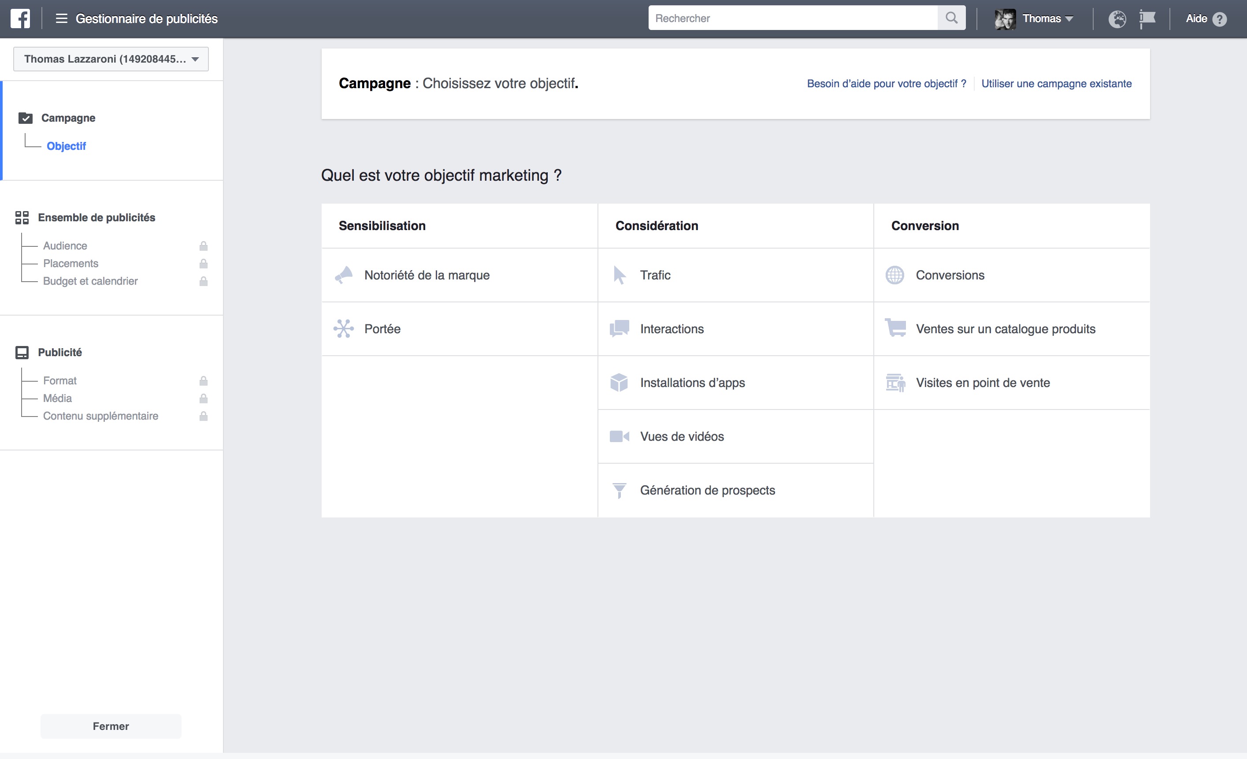Click the search magnifier icon
The width and height of the screenshot is (1247, 759).
[951, 18]
